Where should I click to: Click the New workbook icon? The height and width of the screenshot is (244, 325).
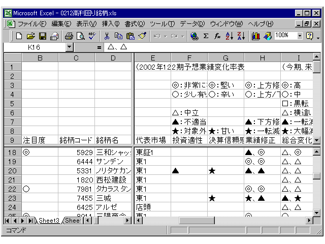[x=19, y=36]
